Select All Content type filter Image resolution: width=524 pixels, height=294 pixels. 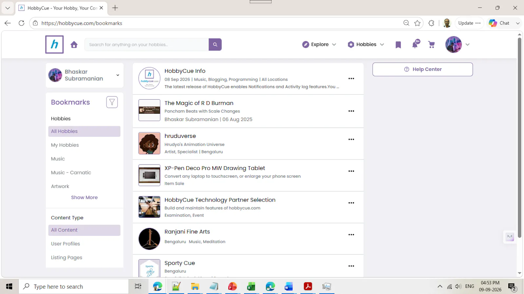tap(84, 230)
